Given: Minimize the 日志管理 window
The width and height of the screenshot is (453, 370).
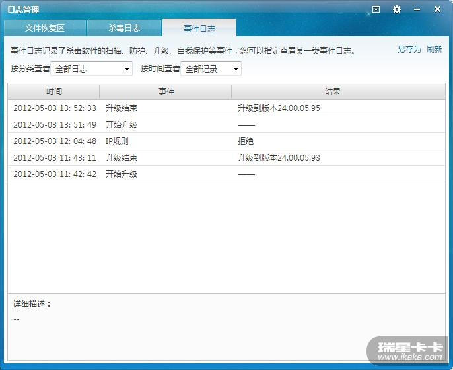Looking at the screenshot, I should (x=417, y=9).
